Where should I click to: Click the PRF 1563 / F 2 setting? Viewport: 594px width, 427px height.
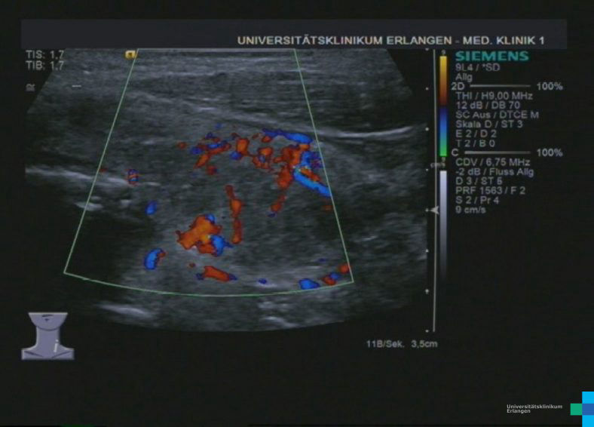click(x=488, y=191)
